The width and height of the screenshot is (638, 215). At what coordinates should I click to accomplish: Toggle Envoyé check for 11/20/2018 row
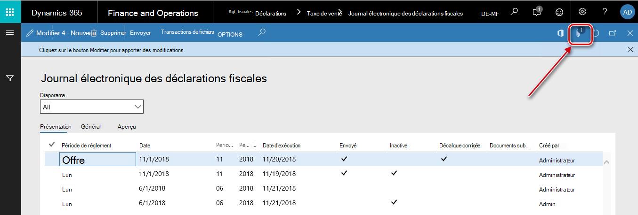344,159
